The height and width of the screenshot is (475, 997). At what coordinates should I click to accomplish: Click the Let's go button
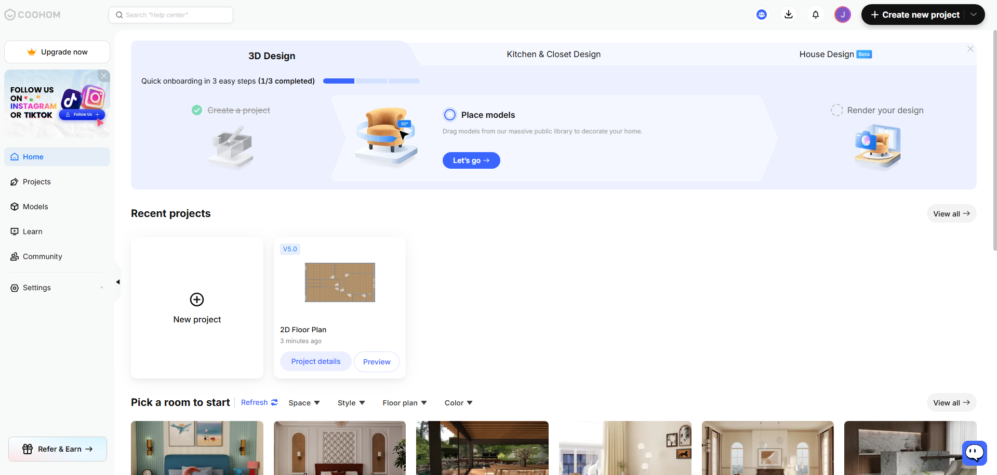click(471, 160)
